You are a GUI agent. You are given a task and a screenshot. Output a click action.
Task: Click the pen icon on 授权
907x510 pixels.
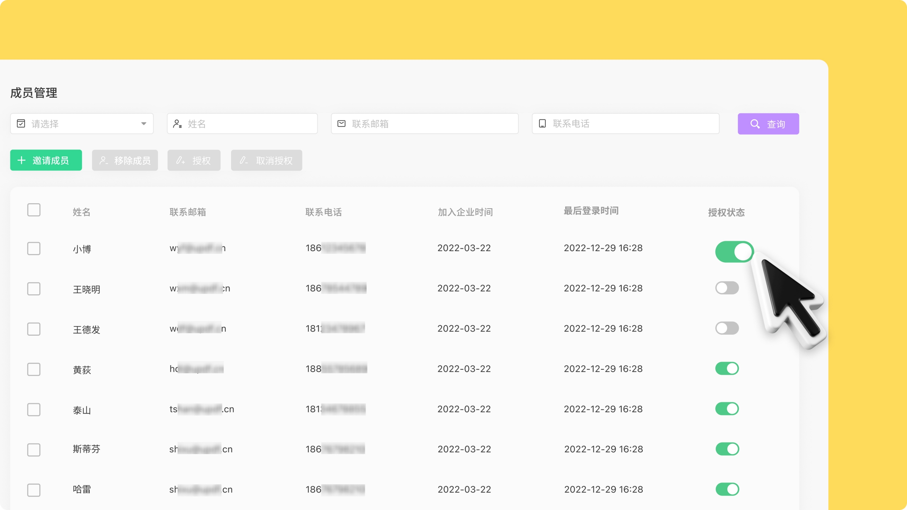click(180, 160)
